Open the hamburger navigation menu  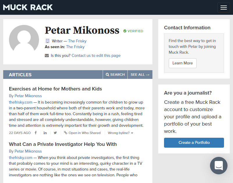pyautogui.click(x=223, y=8)
